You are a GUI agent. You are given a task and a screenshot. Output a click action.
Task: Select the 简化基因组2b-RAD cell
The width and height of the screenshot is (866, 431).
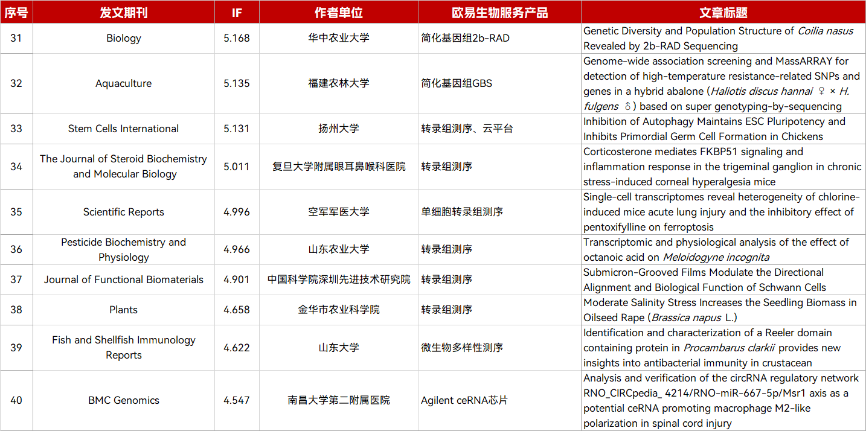[x=500, y=39]
